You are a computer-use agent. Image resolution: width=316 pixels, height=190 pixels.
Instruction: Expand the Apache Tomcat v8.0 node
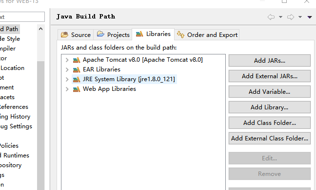67,60
